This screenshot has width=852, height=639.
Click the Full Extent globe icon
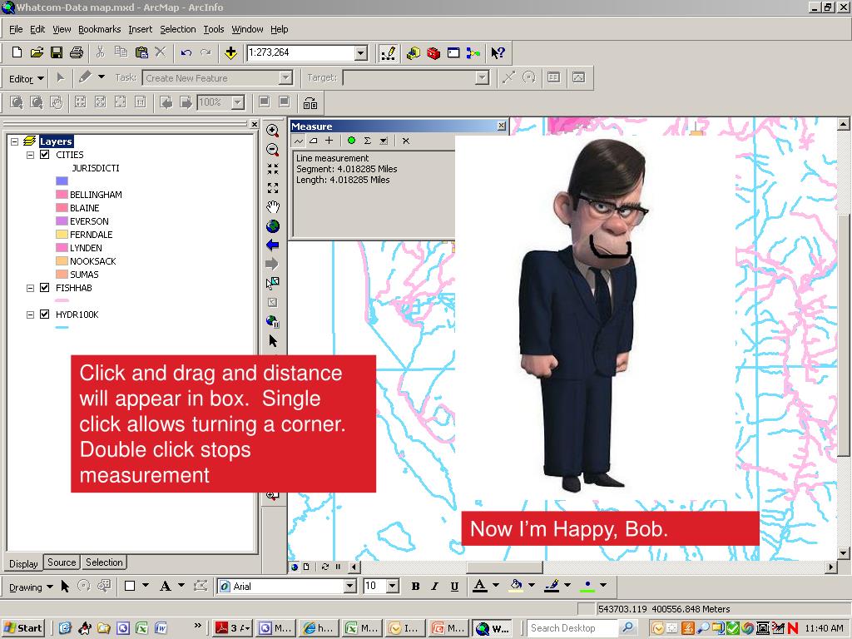click(x=272, y=226)
